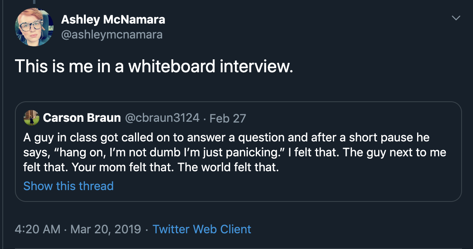Click the word "interview" in the main tweet
The height and width of the screenshot is (249, 473).
point(255,66)
